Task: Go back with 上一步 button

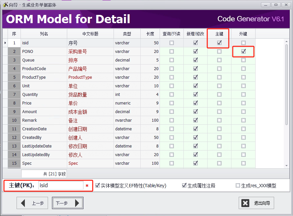Action: click(32, 203)
